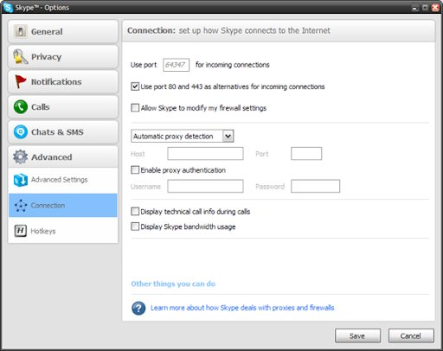Click the proxy Username field
Image resolution: width=443 pixels, height=351 pixels.
pyautogui.click(x=205, y=186)
